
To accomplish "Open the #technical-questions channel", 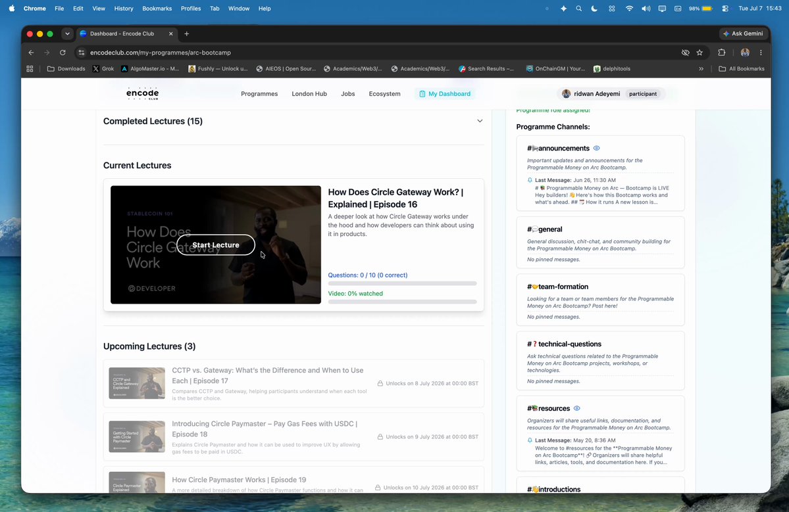I will coord(600,361).
